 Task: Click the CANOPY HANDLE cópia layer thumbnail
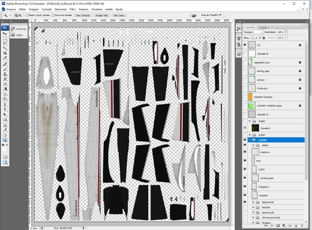click(x=252, y=106)
